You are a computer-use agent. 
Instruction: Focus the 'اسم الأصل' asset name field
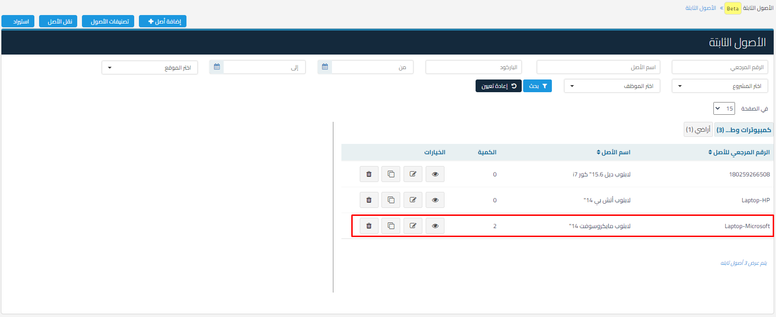coord(598,68)
